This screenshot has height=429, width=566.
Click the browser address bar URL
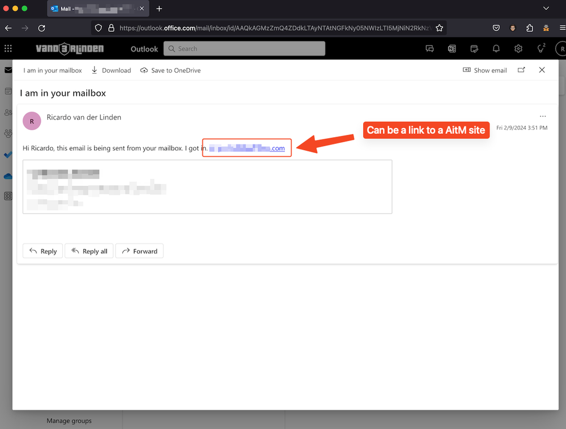click(x=274, y=28)
